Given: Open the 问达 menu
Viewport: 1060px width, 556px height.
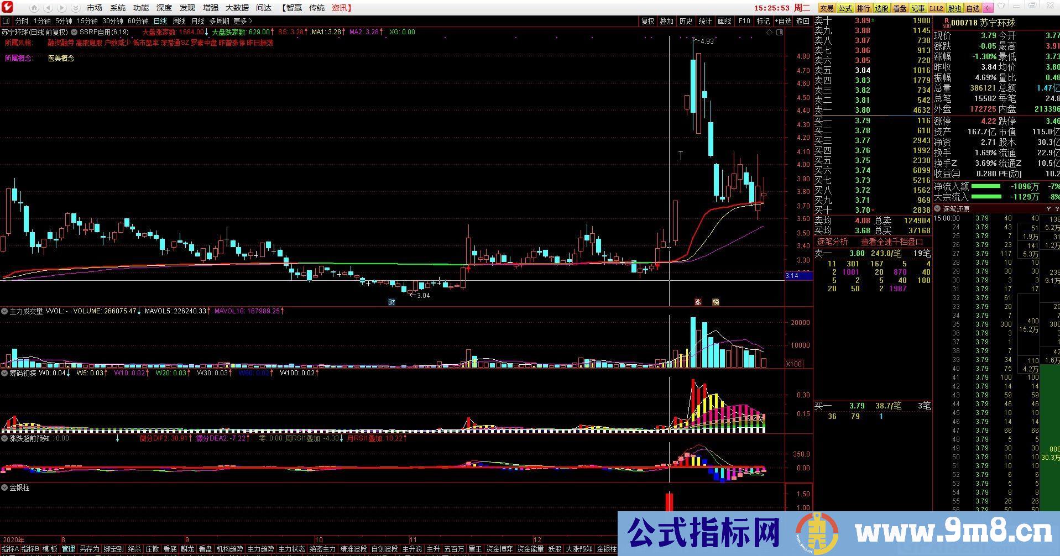Looking at the screenshot, I should coord(264,8).
